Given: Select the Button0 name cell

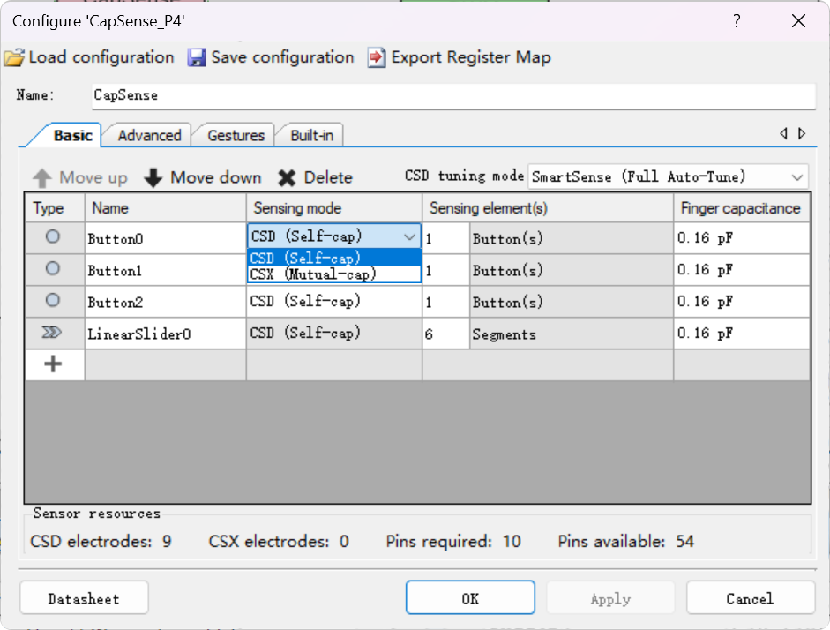Looking at the screenshot, I should point(165,238).
